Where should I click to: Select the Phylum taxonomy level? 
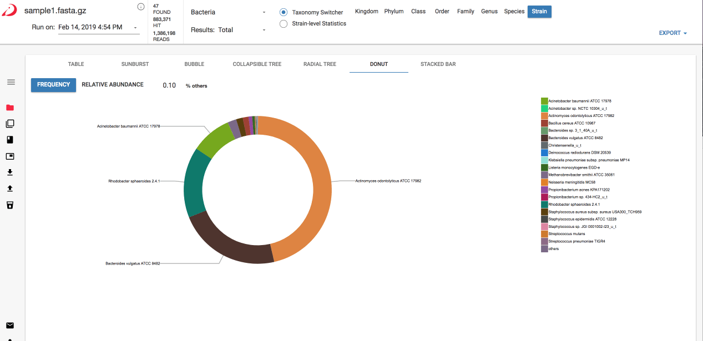(x=394, y=12)
